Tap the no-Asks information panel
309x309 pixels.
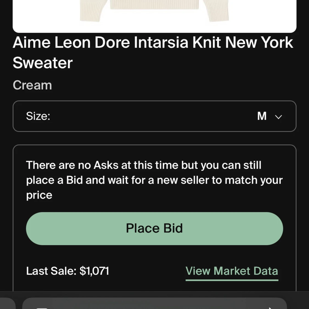point(154,180)
